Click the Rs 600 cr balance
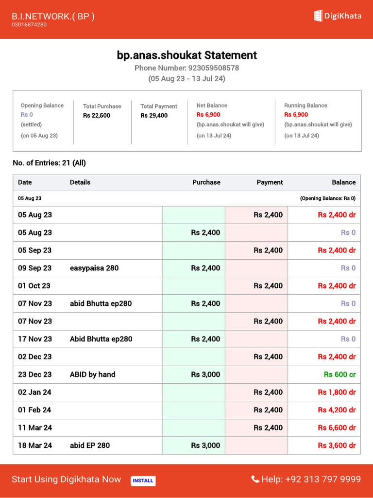The height and width of the screenshot is (498, 373). point(339,374)
